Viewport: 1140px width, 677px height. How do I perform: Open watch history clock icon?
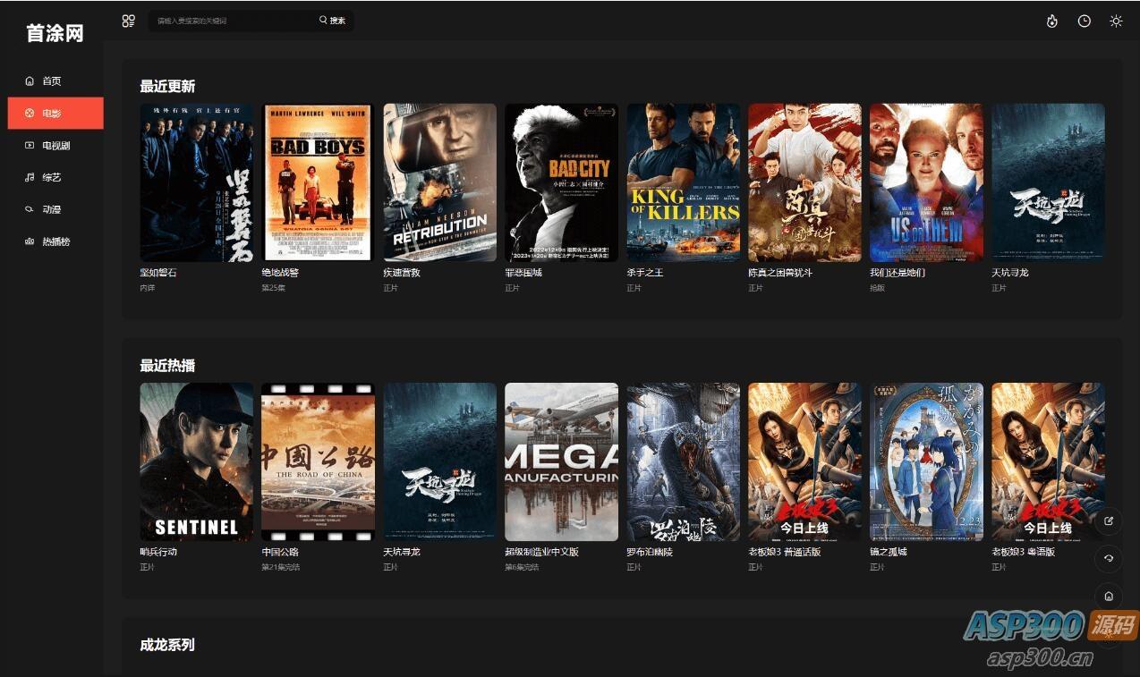[x=1084, y=21]
